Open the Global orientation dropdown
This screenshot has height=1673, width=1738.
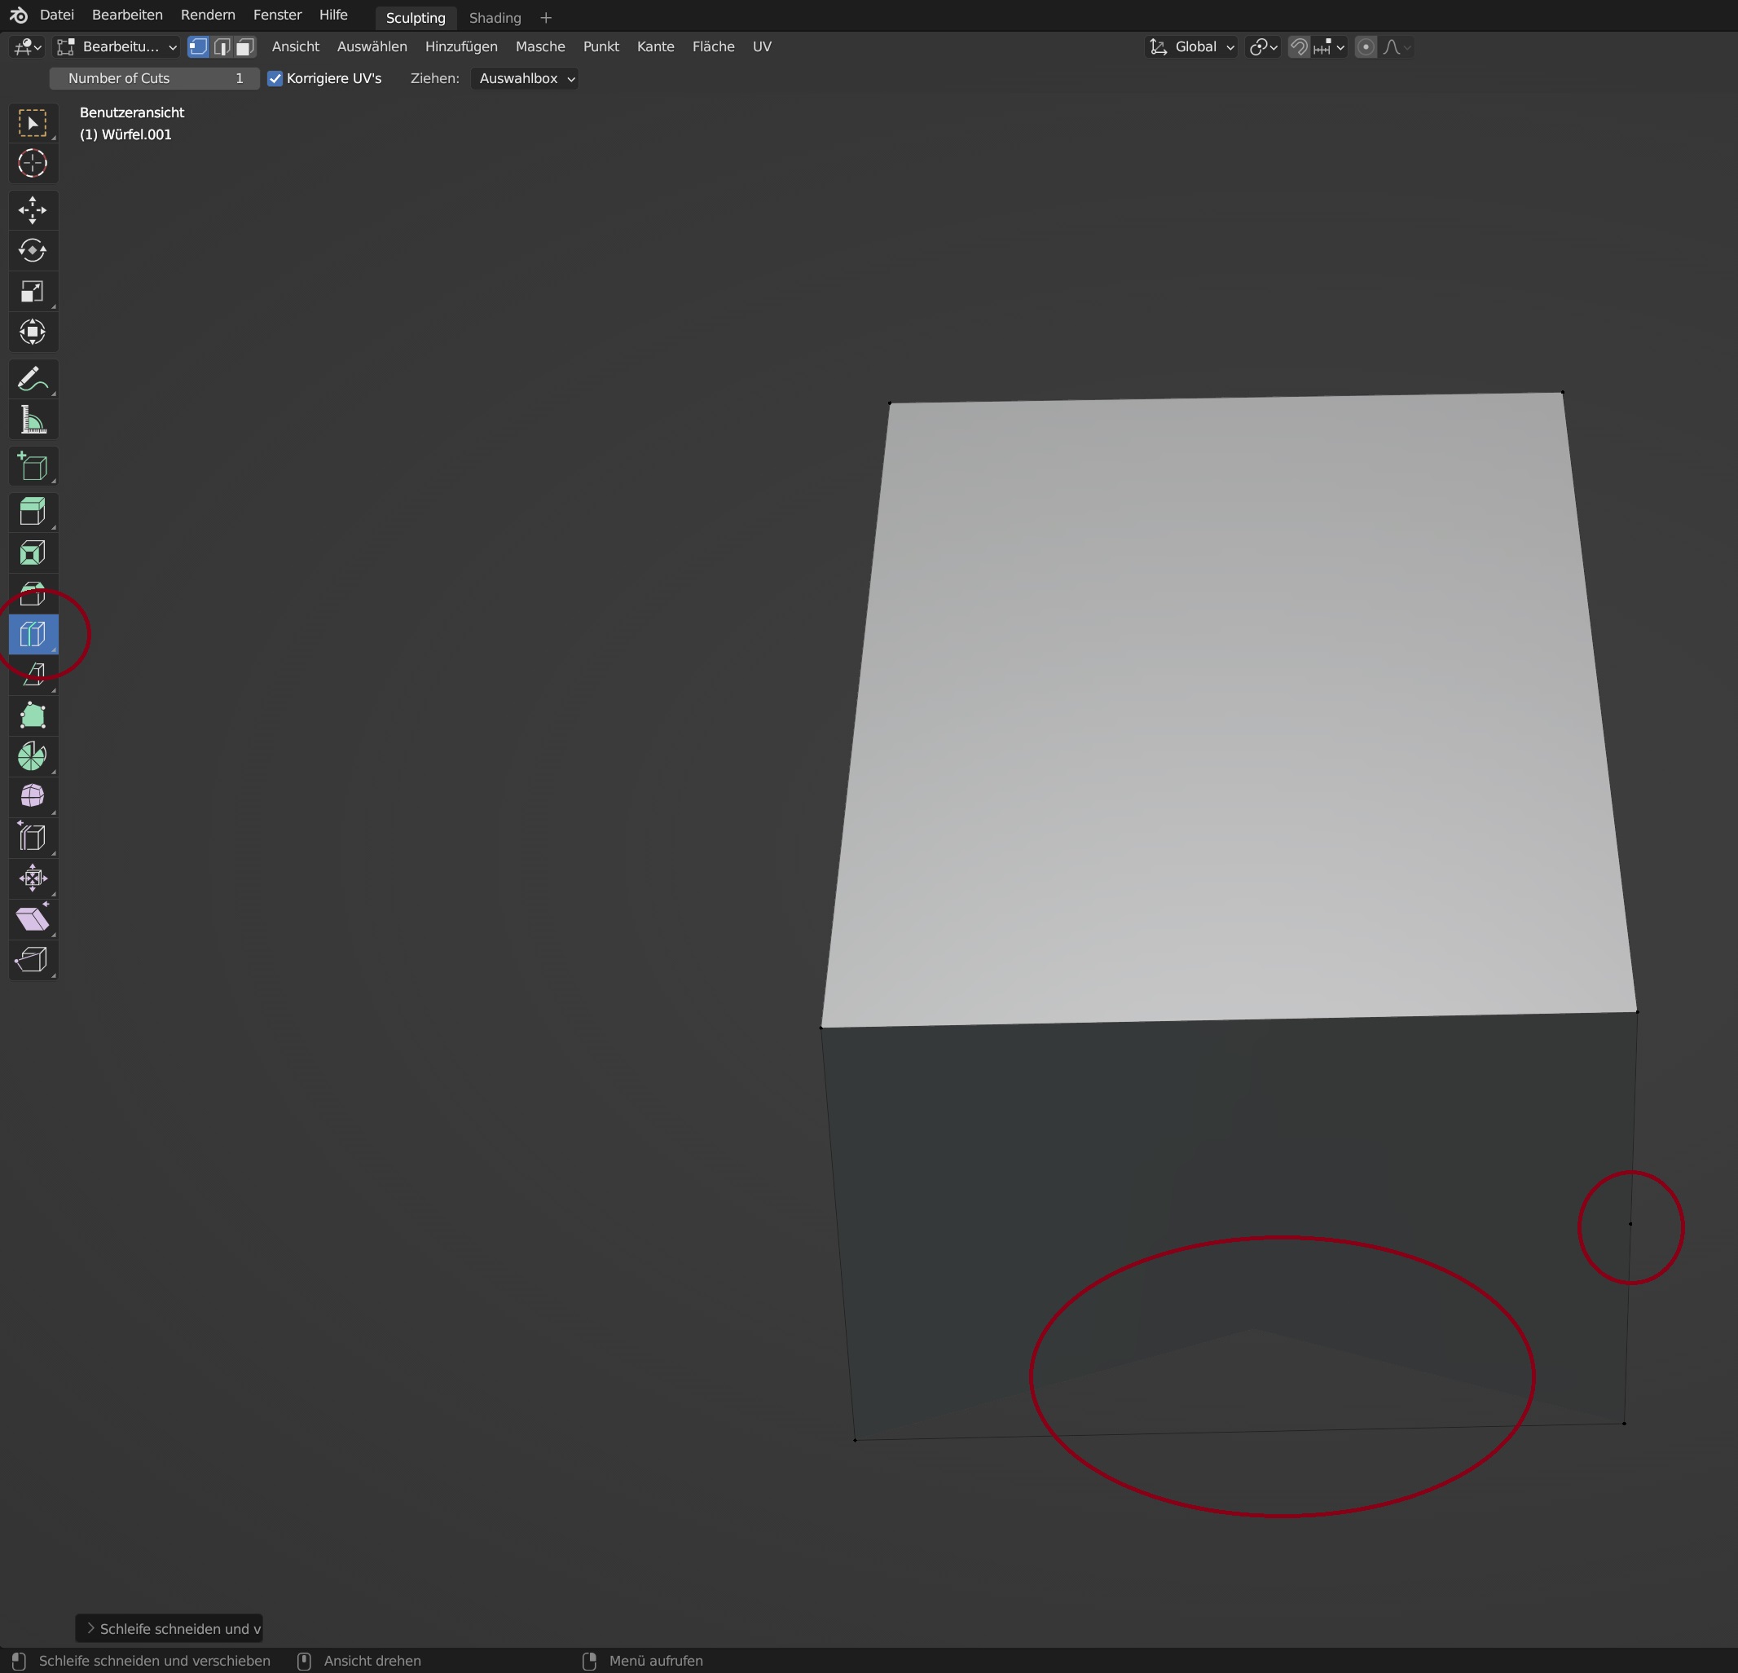(1191, 47)
